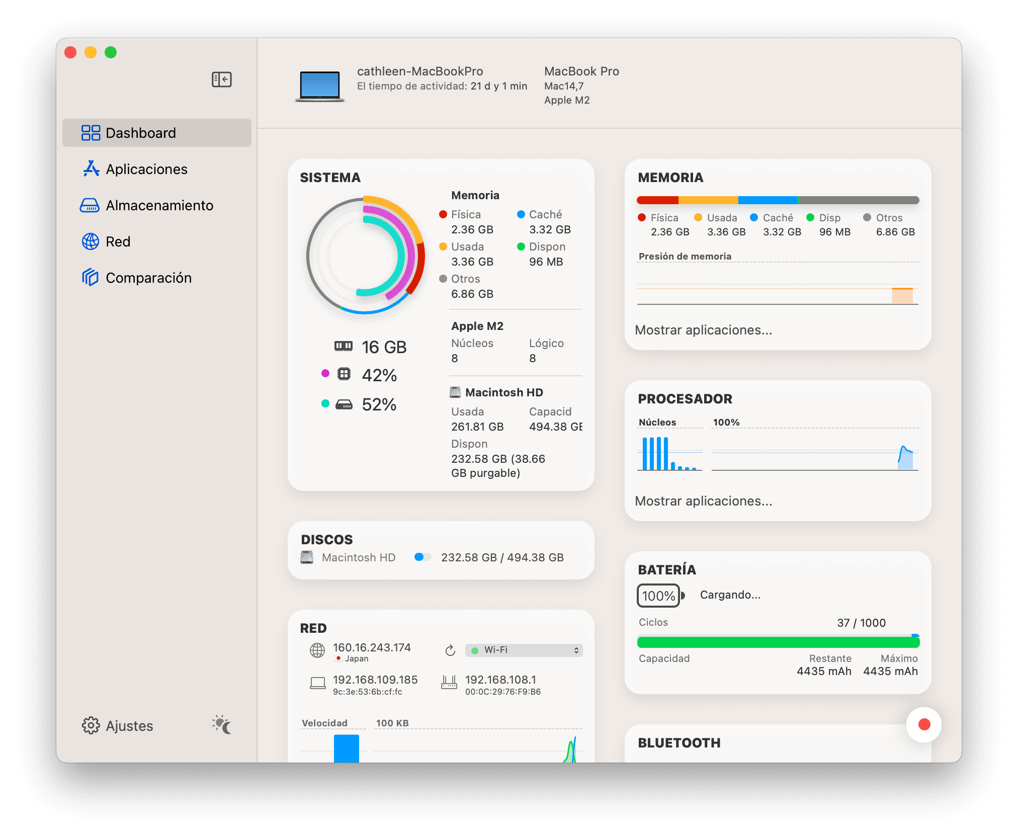Click the Dashboard grid icon
Screen dimensions: 1018x837
(x=91, y=133)
